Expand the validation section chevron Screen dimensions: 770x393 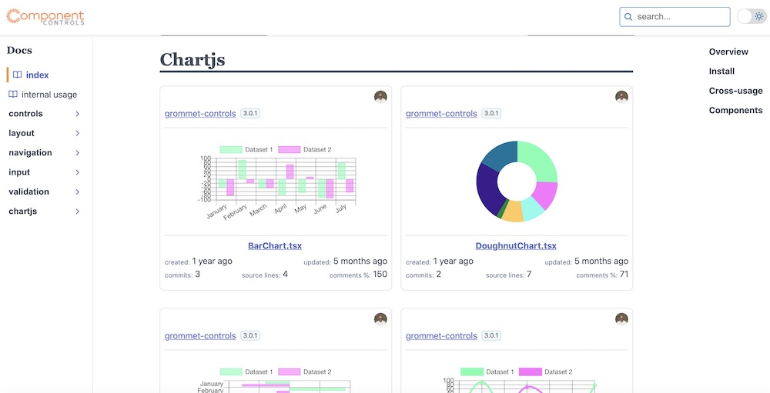pyautogui.click(x=78, y=192)
